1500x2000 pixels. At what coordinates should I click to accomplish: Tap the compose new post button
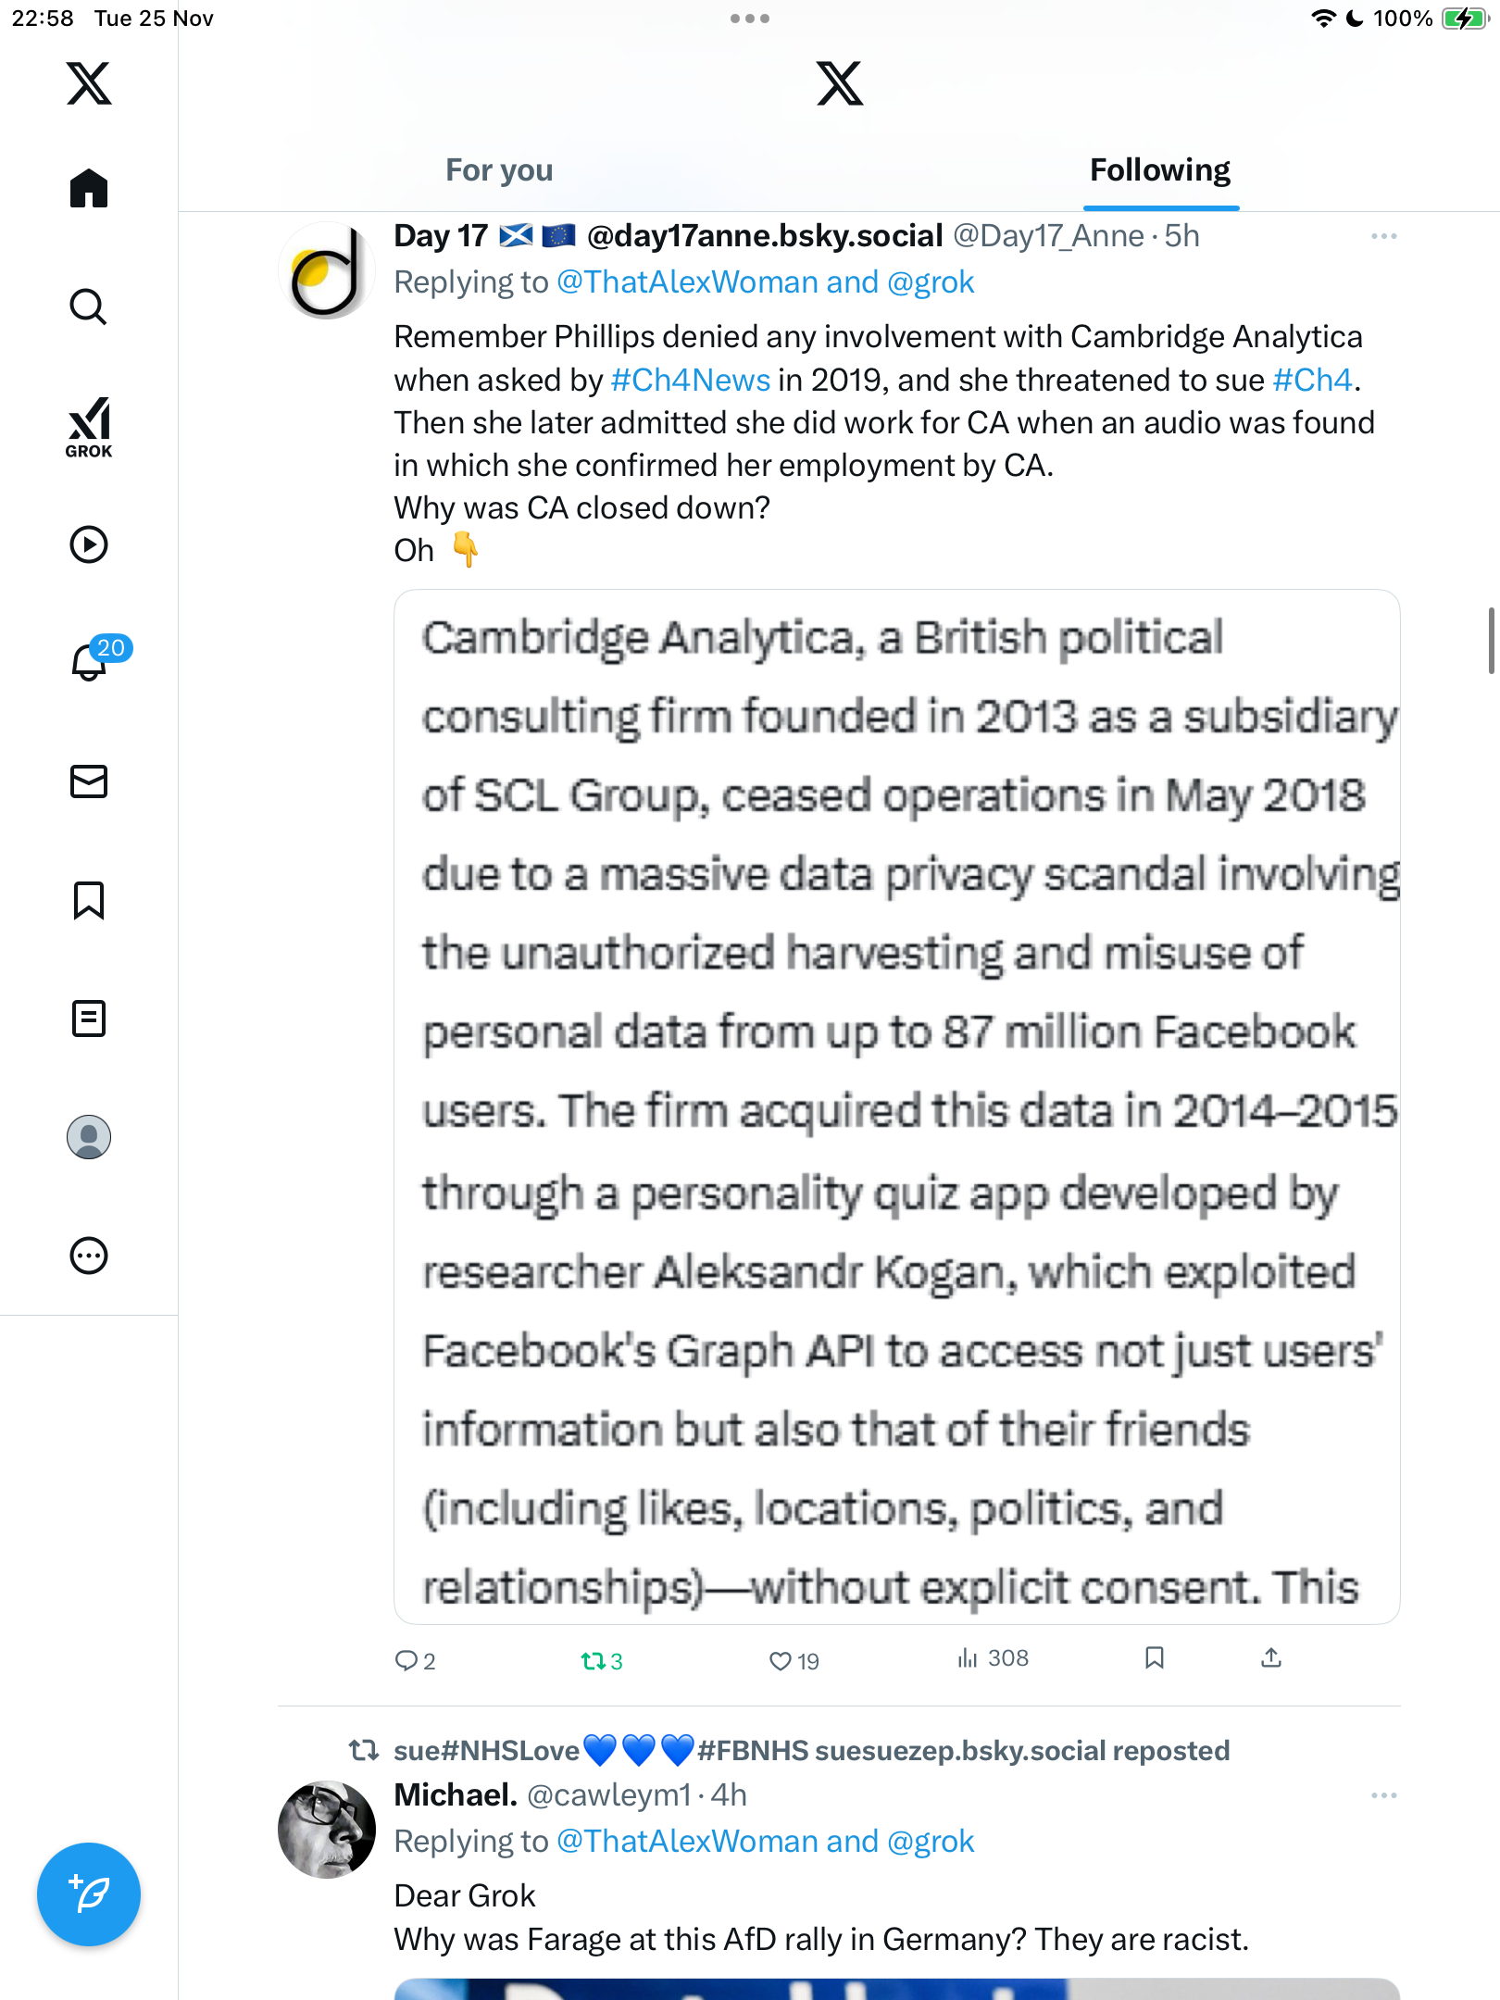(x=89, y=1894)
